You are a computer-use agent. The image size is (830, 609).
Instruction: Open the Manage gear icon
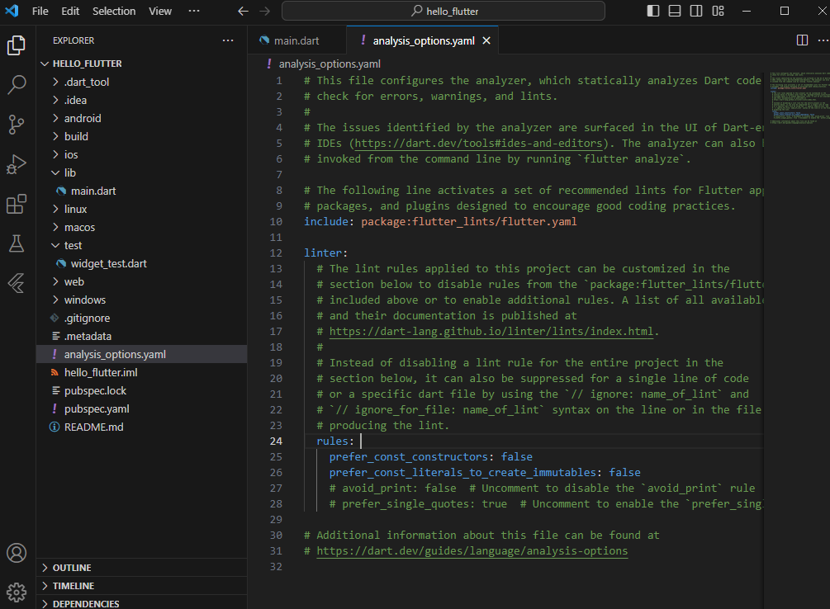[x=17, y=592]
